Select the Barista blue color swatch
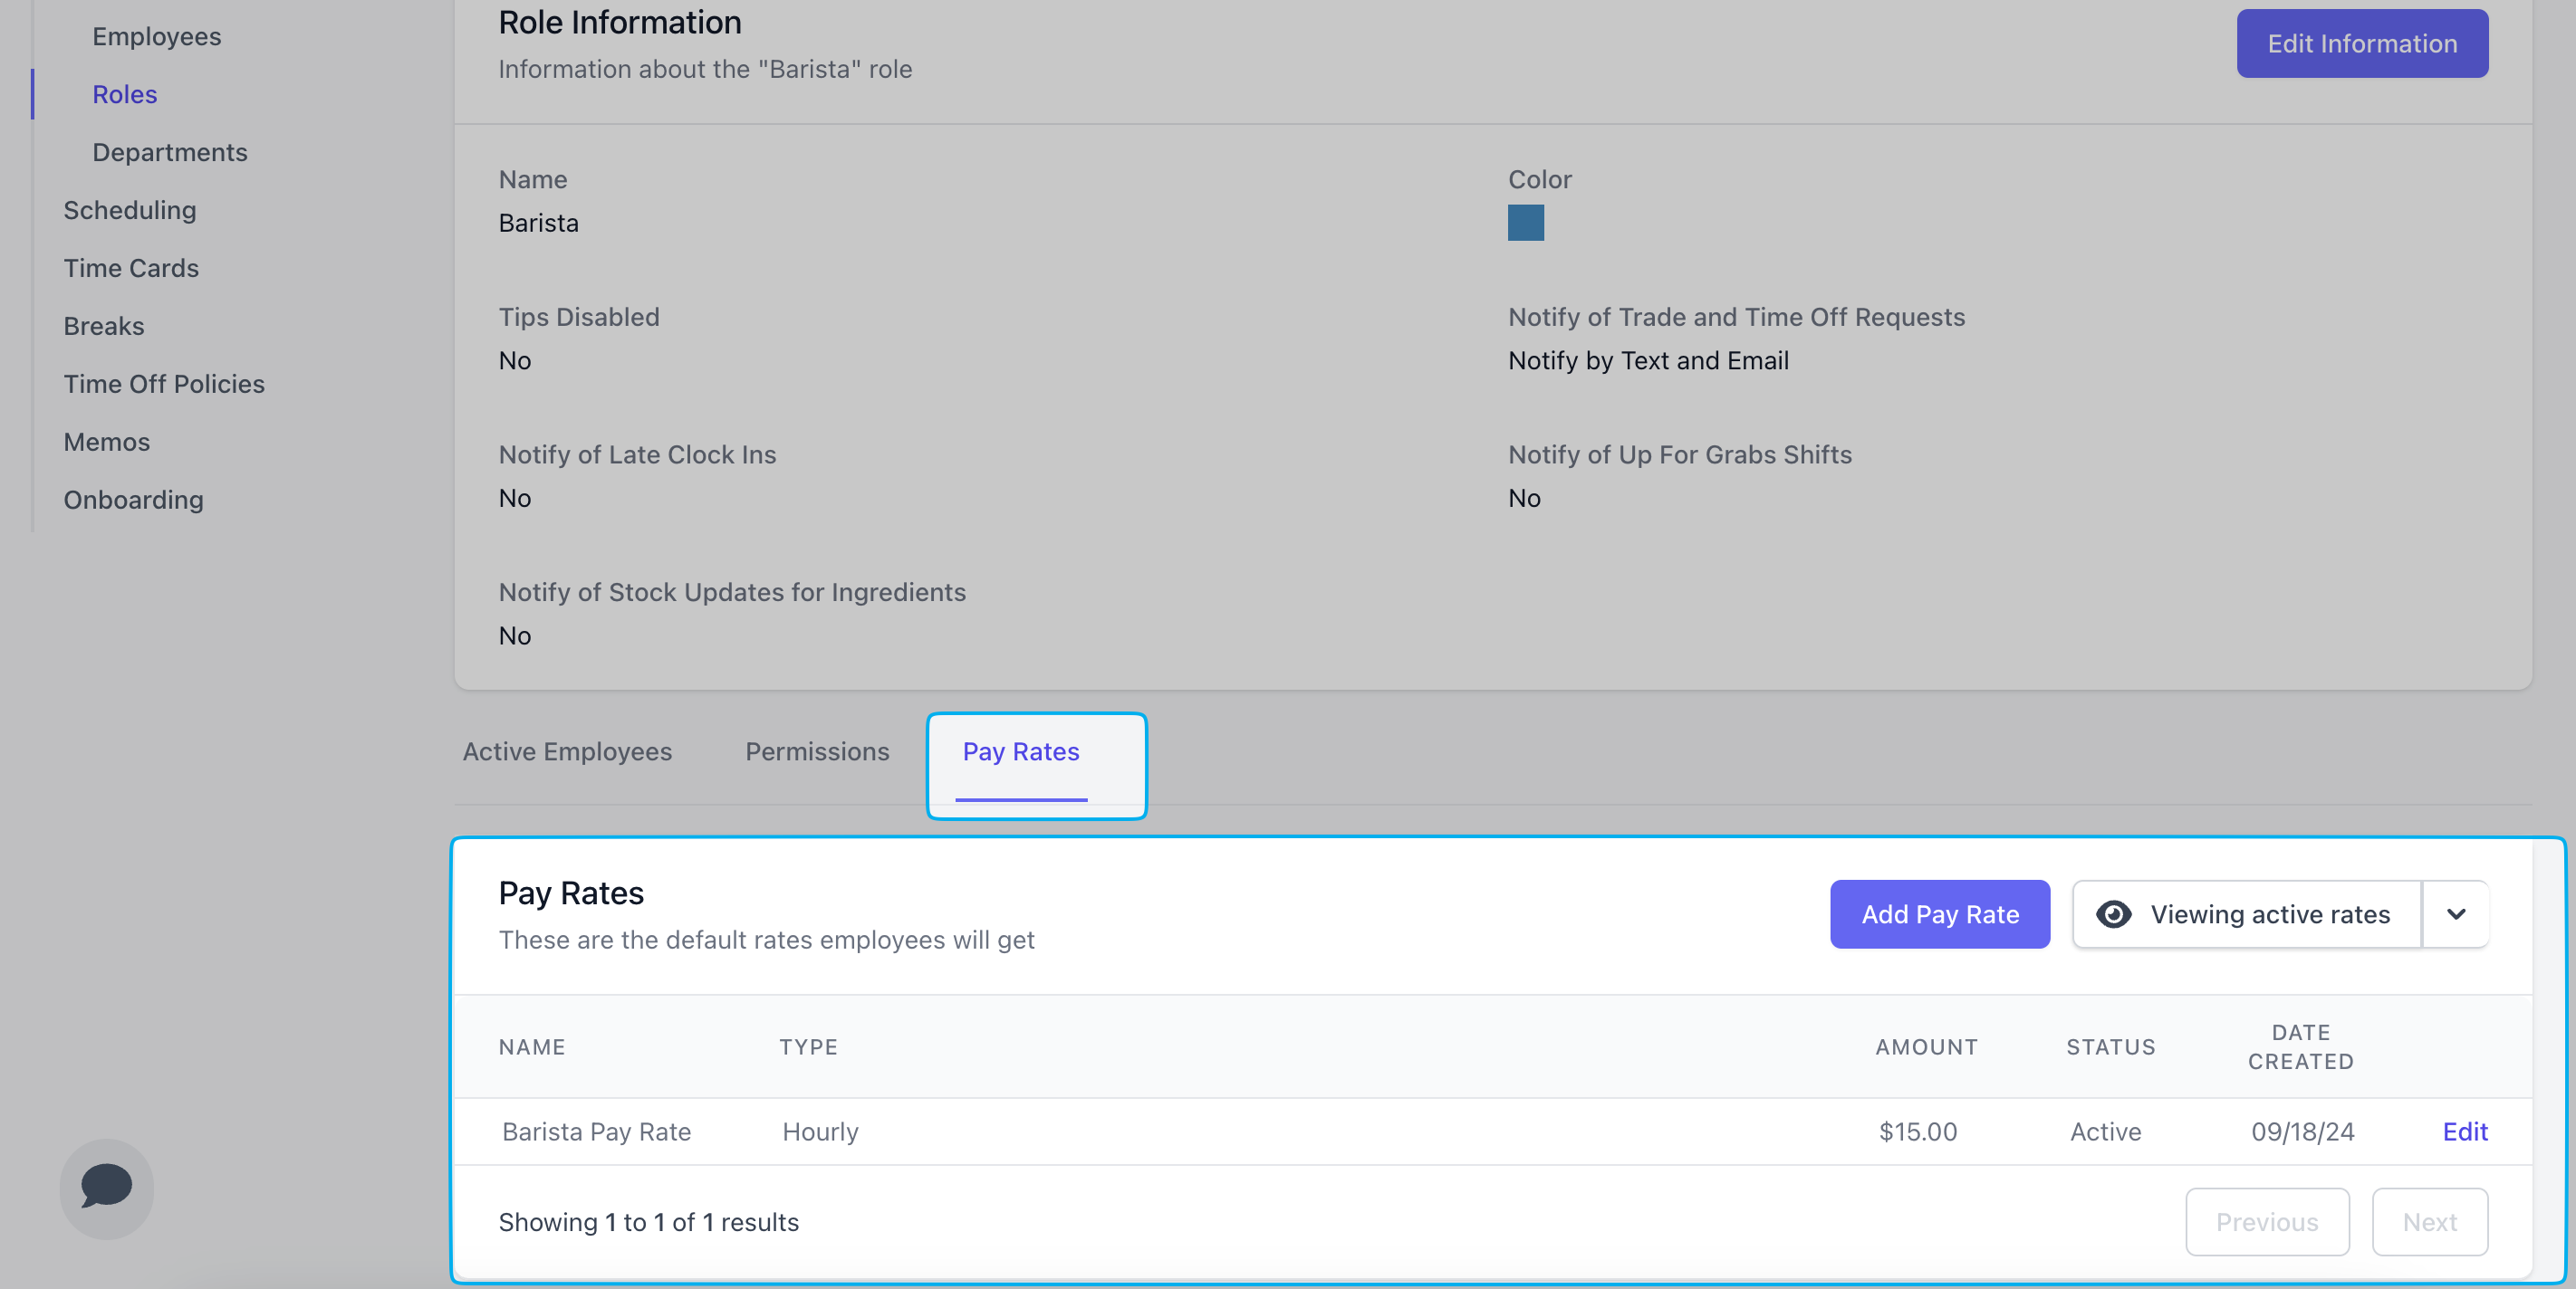Screen dimensions: 2576x1289 [1525, 223]
